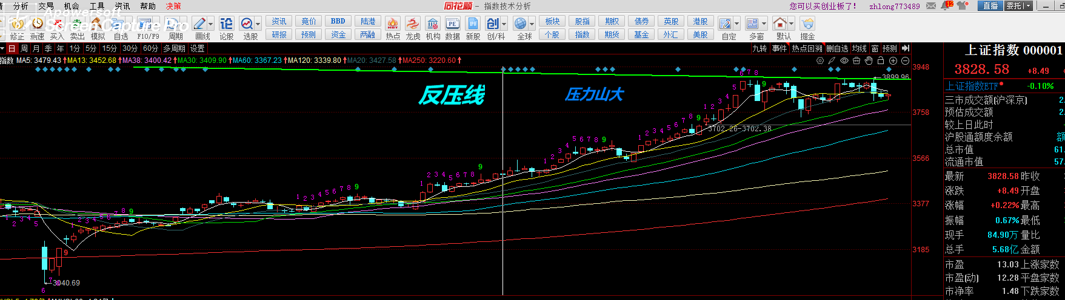Open the 机构 institutions icon
This screenshot has height=300, width=1065.
[x=433, y=24]
